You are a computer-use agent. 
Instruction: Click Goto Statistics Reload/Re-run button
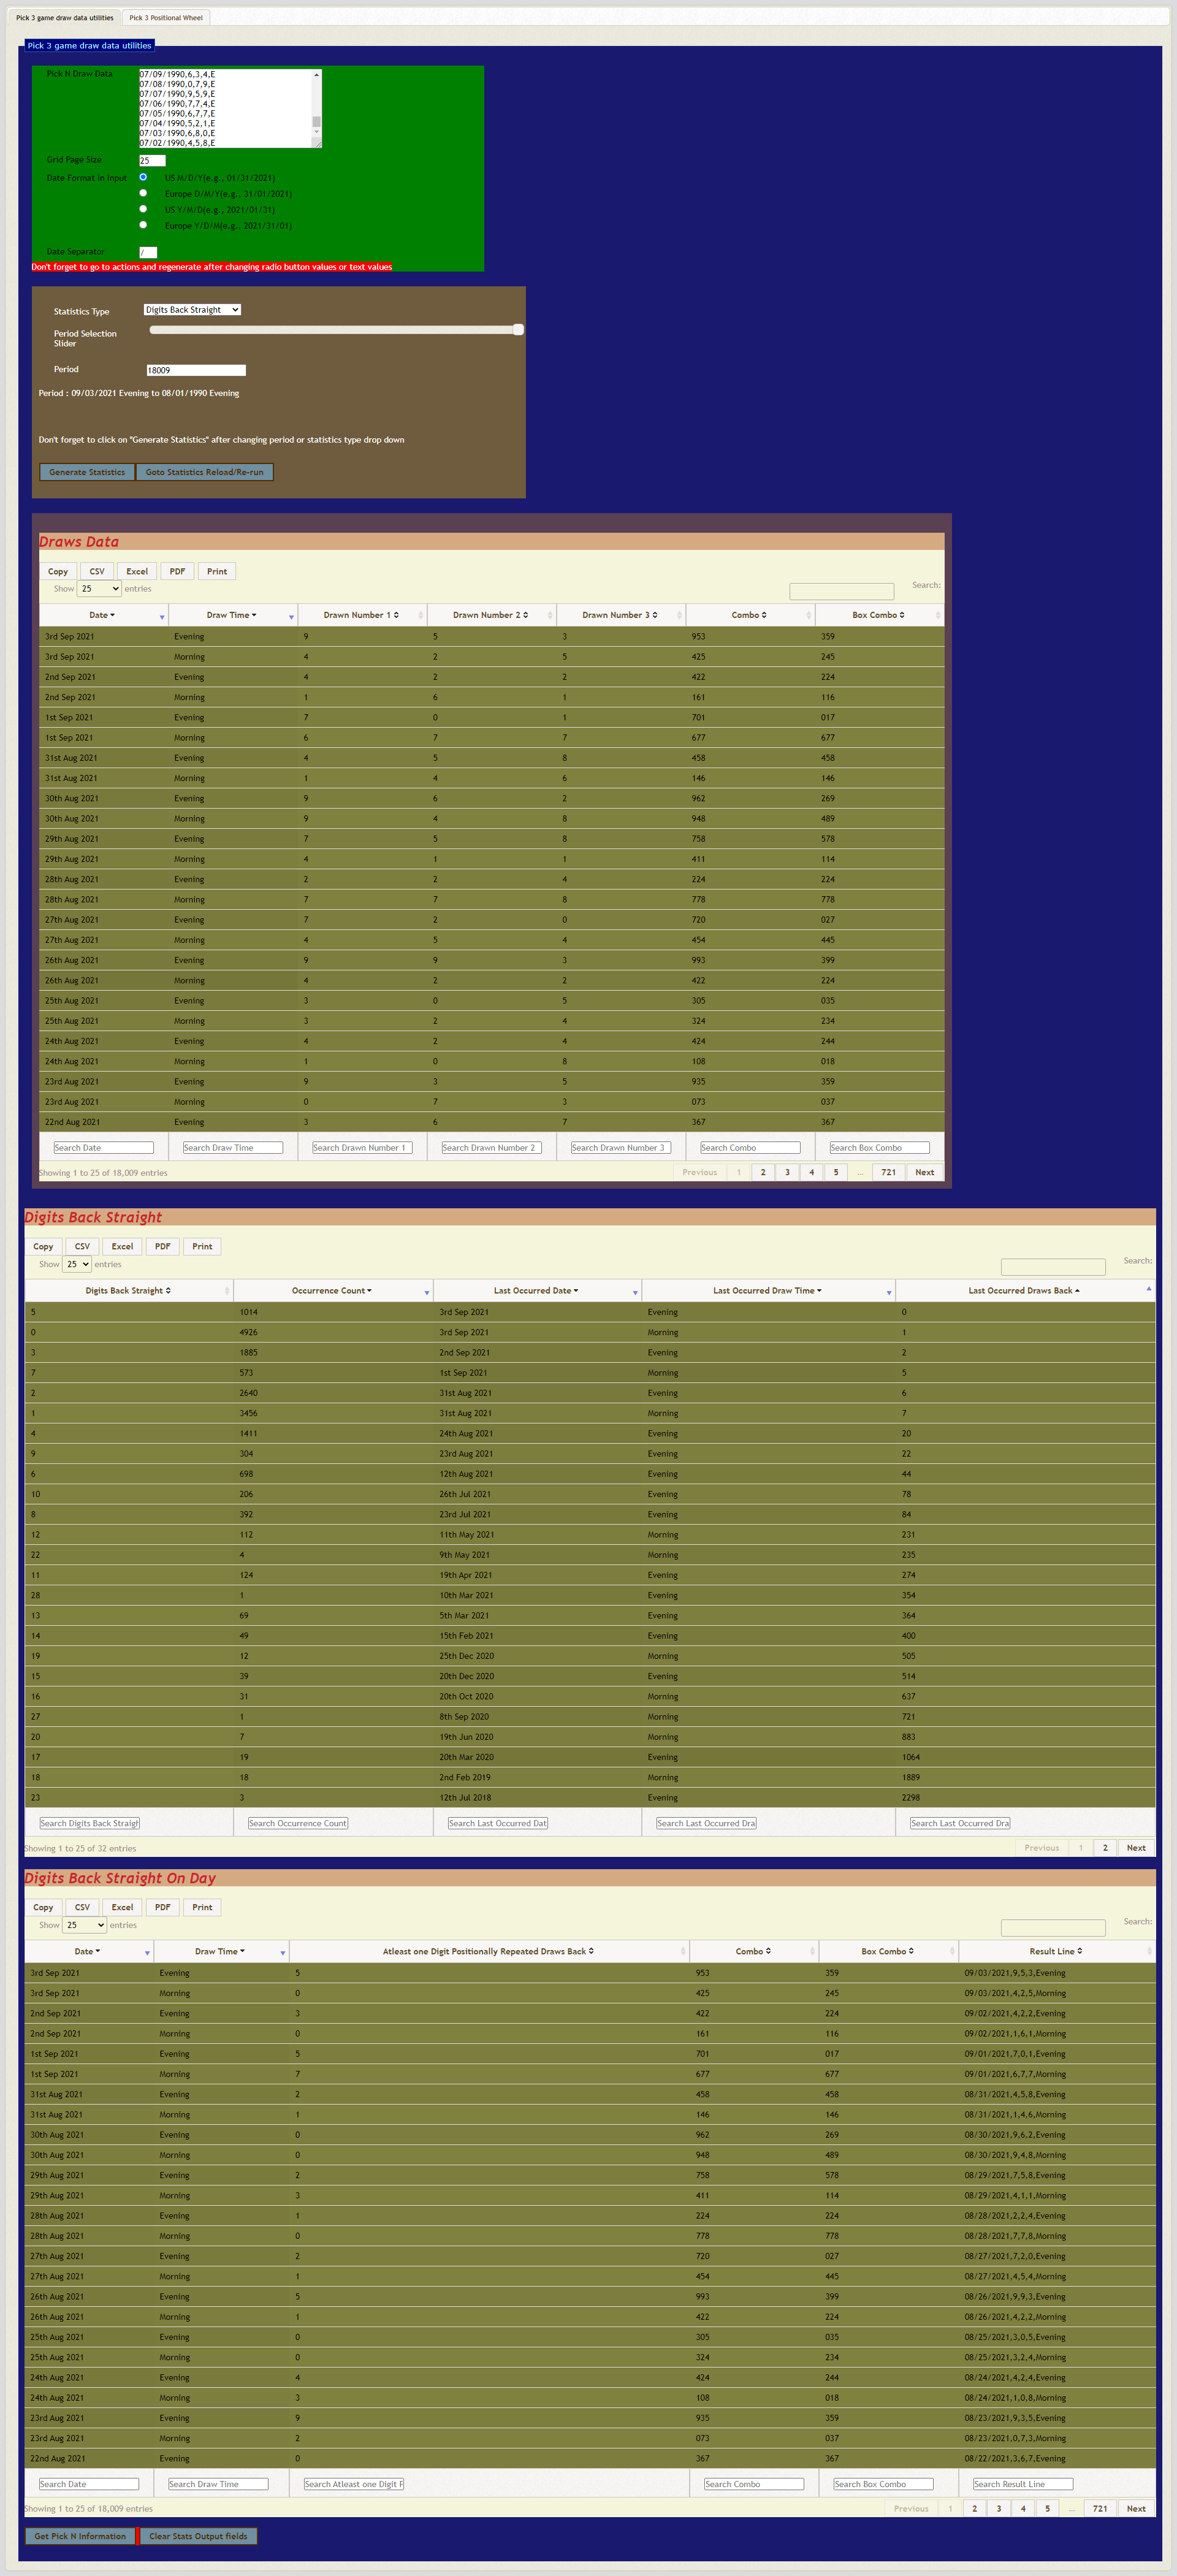pyautogui.click(x=205, y=472)
